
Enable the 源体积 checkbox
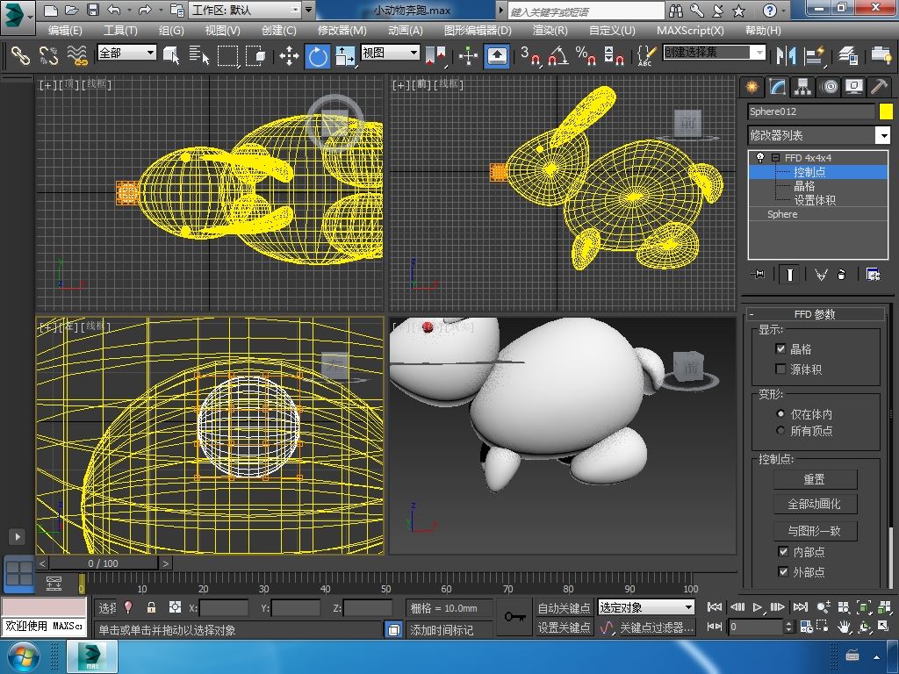tap(780, 369)
